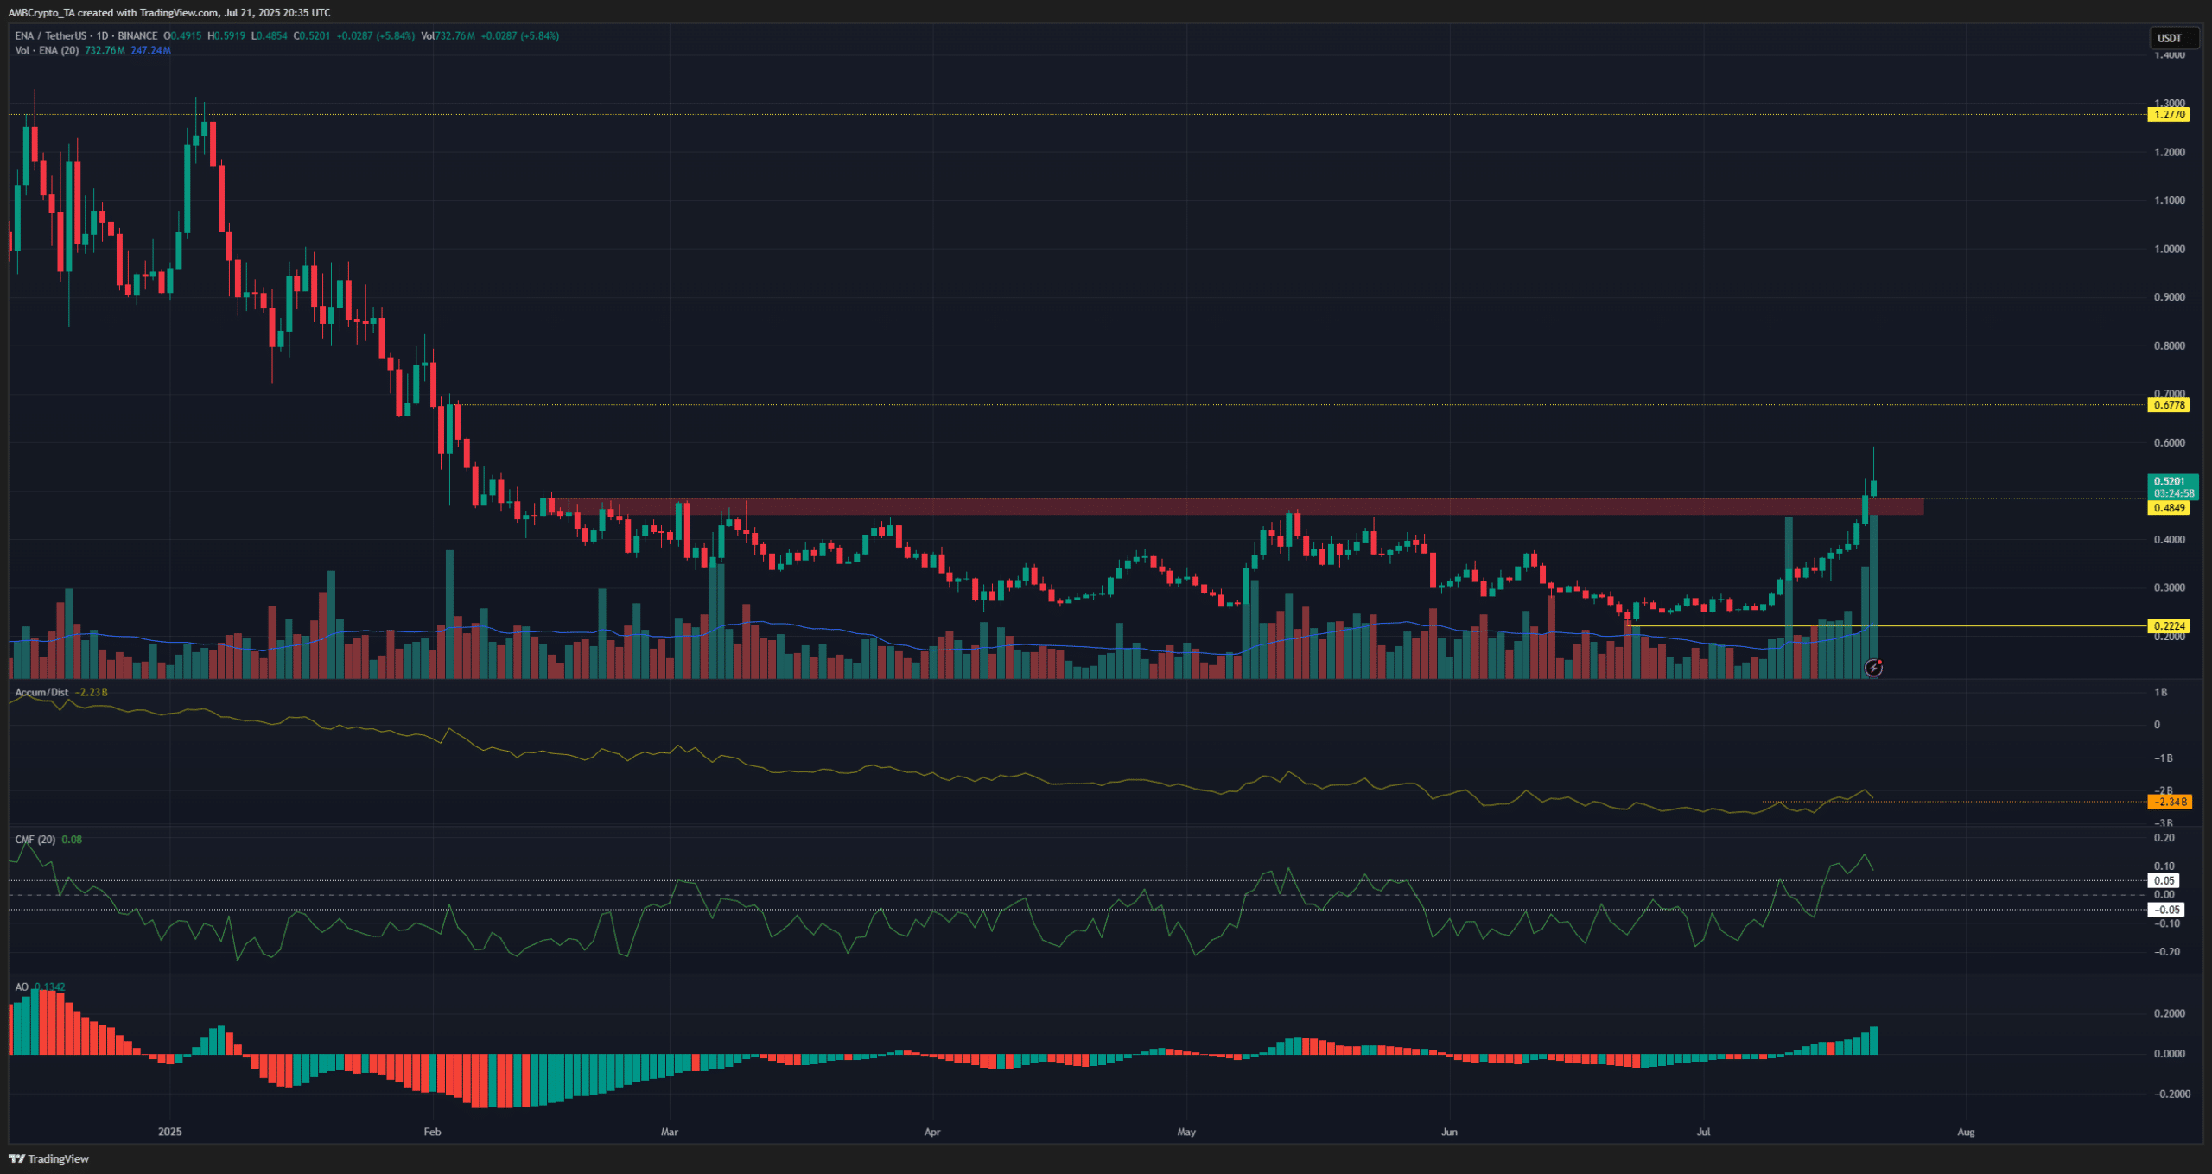Click the TradingView logo bottom left
The width and height of the screenshot is (2212, 1174).
point(49,1158)
